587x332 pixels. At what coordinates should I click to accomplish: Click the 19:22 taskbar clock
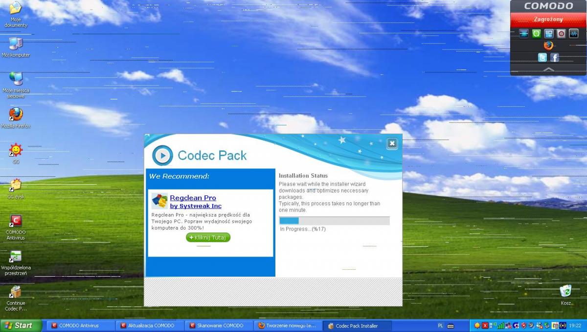click(x=574, y=326)
